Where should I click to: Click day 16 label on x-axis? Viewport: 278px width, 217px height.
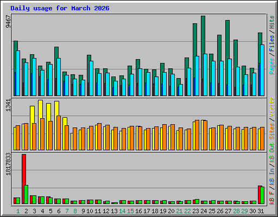[x=138, y=211]
